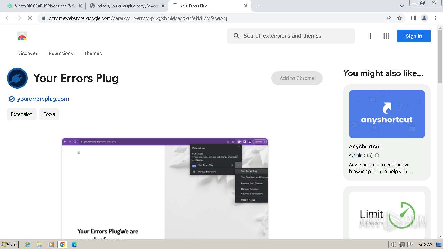Open the Google apps grid
The height and width of the screenshot is (249, 443).
pos(386,36)
